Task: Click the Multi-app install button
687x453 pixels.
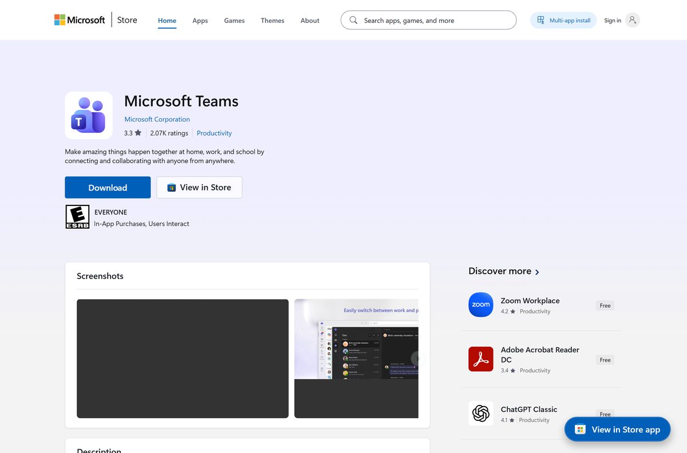Action: click(x=563, y=20)
